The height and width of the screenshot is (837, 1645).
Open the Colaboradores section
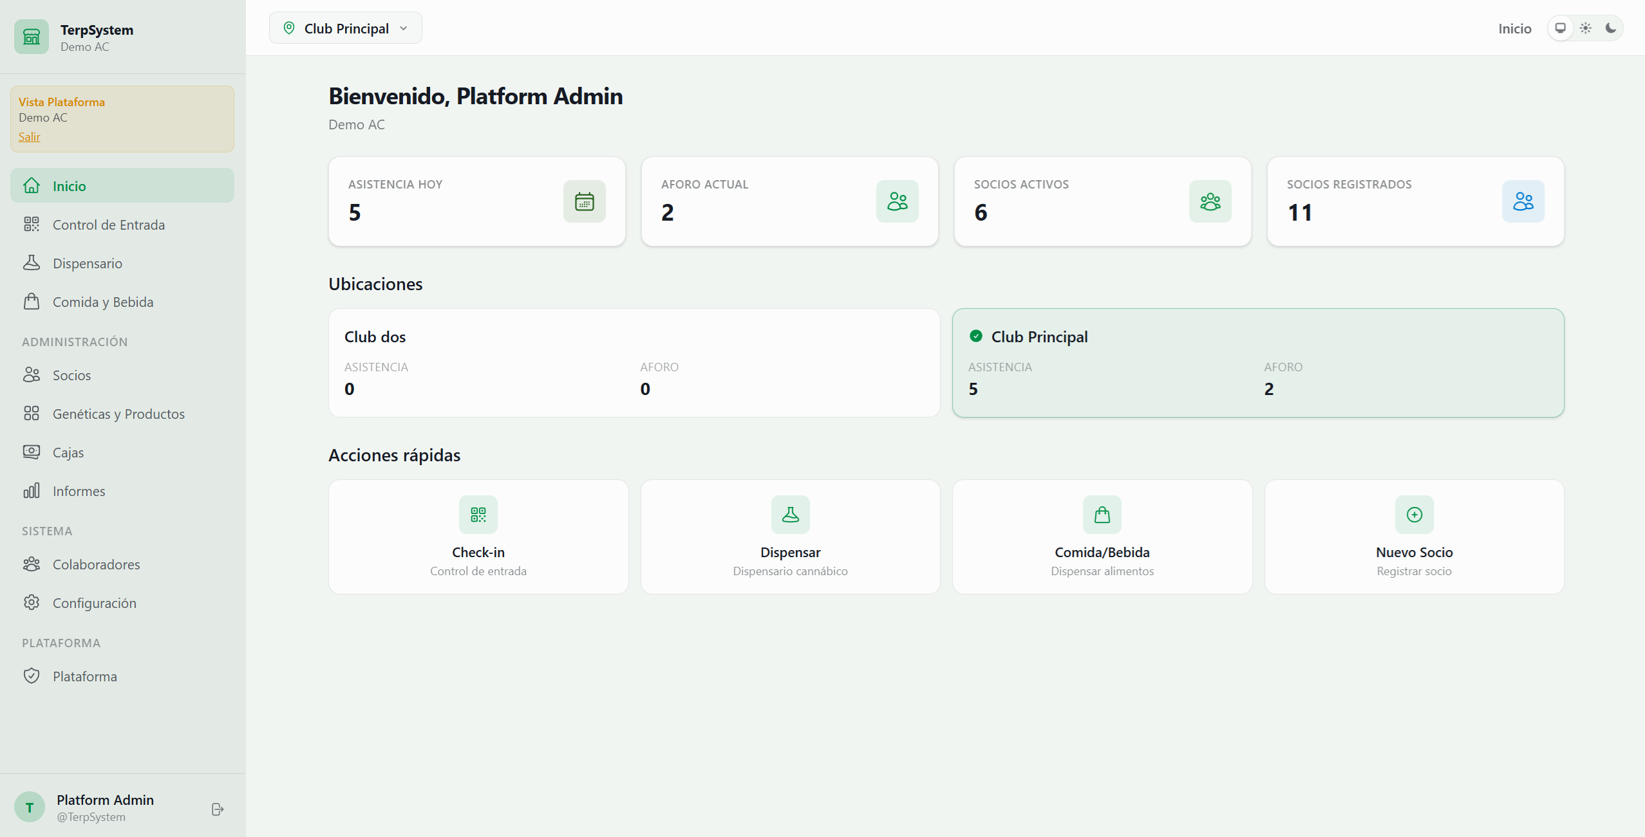click(95, 564)
